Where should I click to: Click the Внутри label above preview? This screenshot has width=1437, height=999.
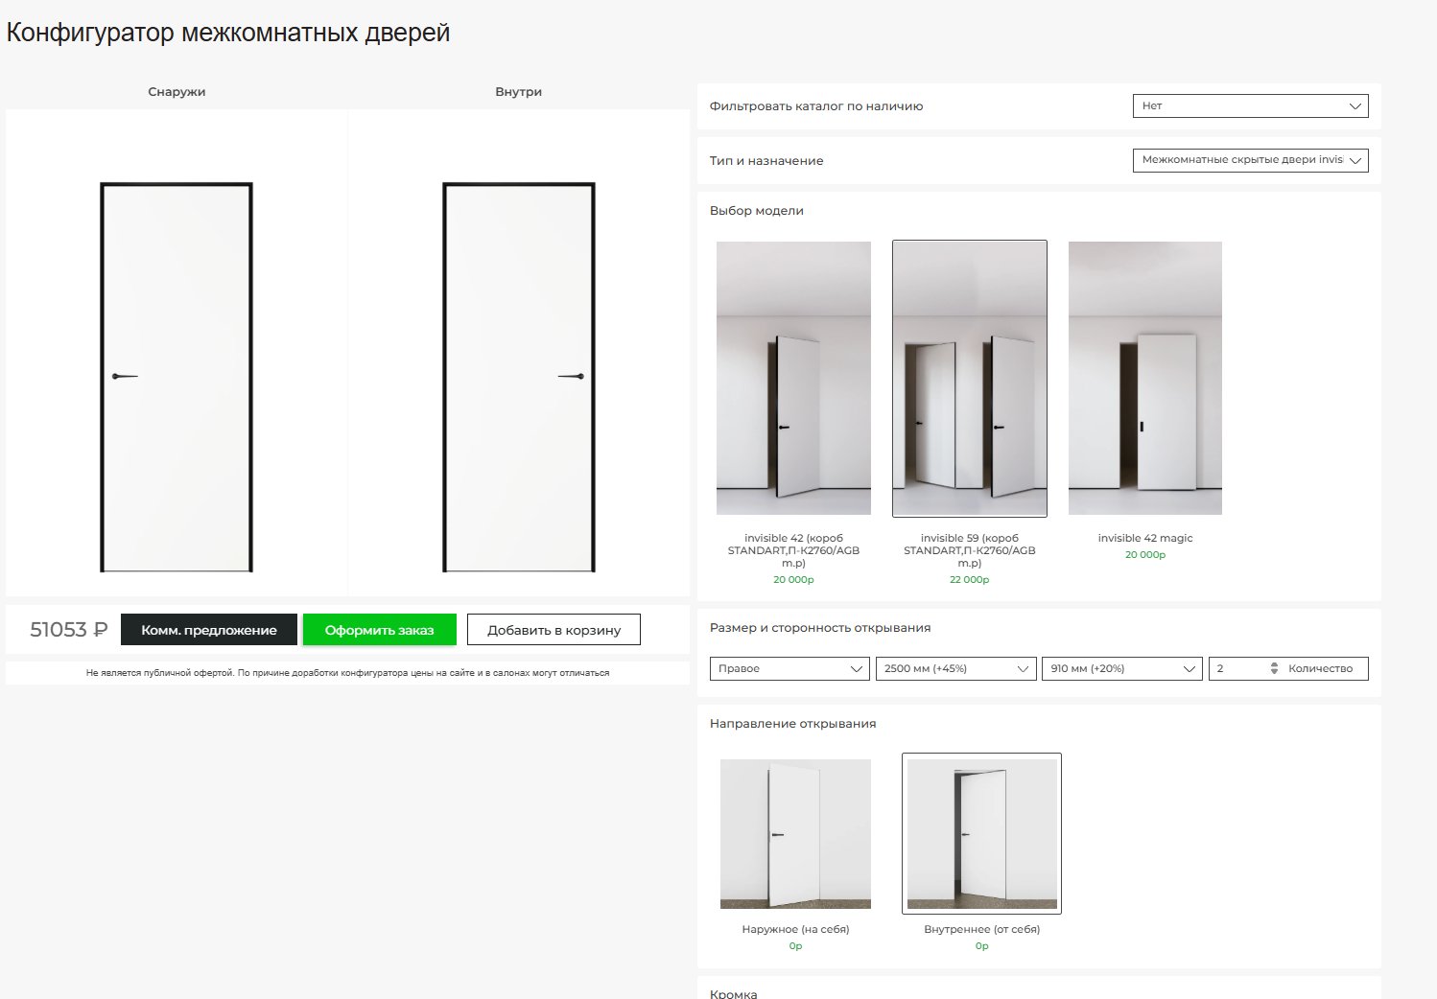tap(518, 92)
